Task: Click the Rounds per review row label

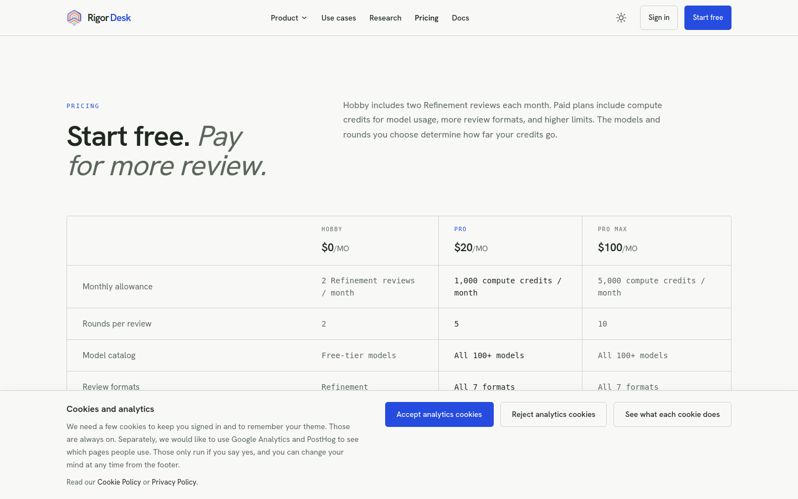Action: point(117,324)
